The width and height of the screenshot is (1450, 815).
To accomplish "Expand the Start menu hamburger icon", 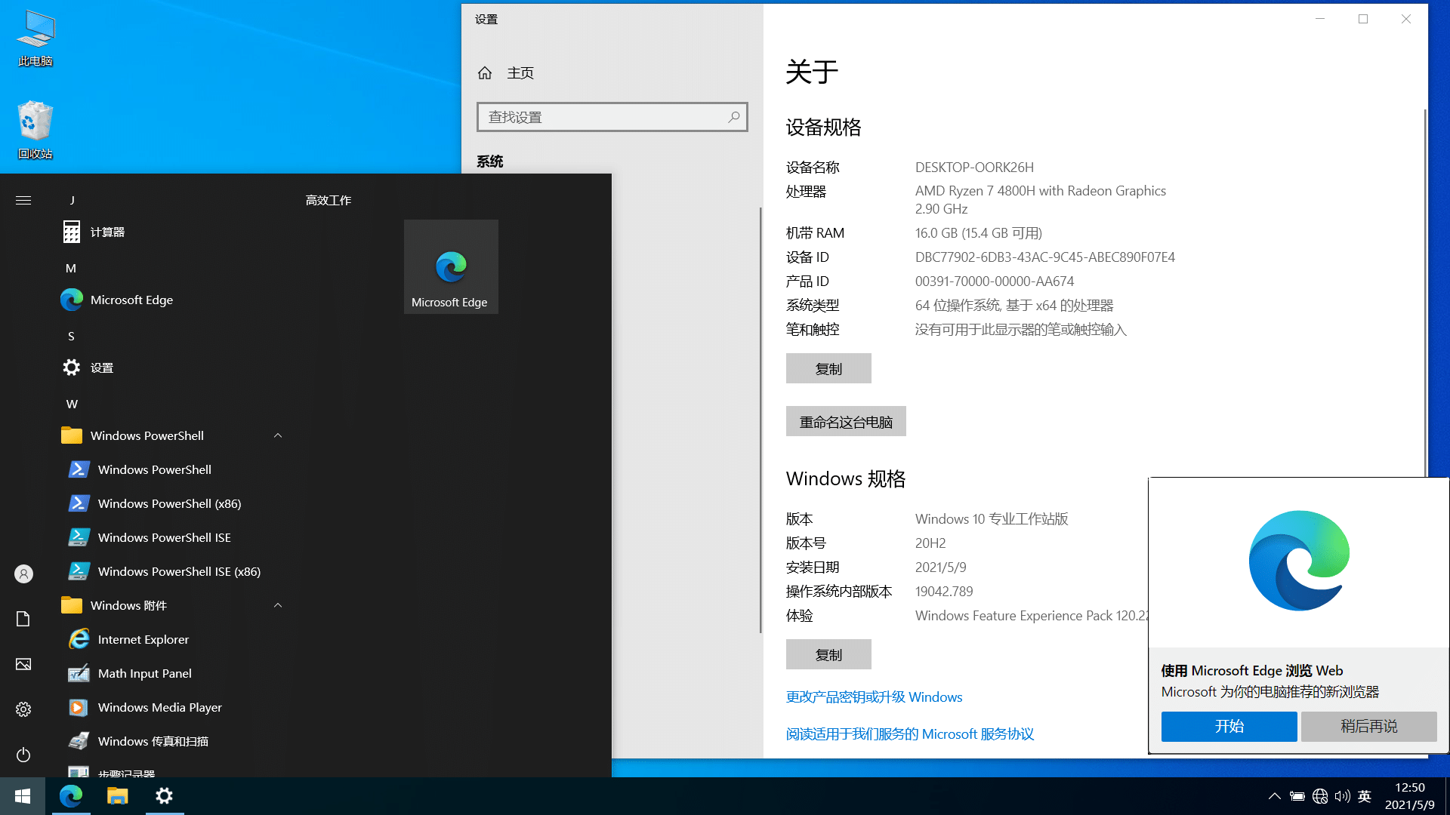I will click(x=23, y=200).
